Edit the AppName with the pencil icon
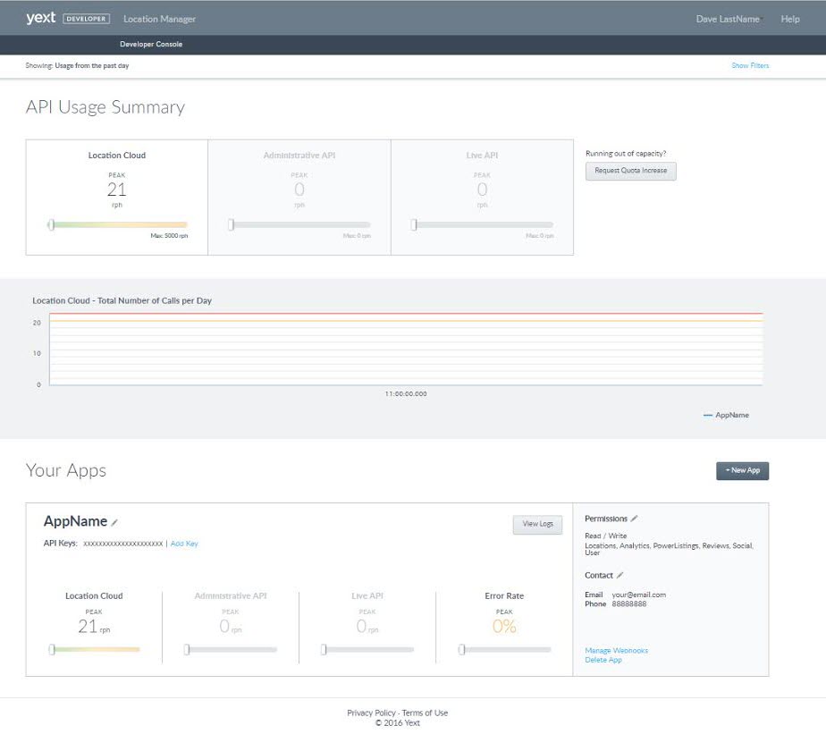Viewport: 826px width, 751px height. (x=114, y=523)
